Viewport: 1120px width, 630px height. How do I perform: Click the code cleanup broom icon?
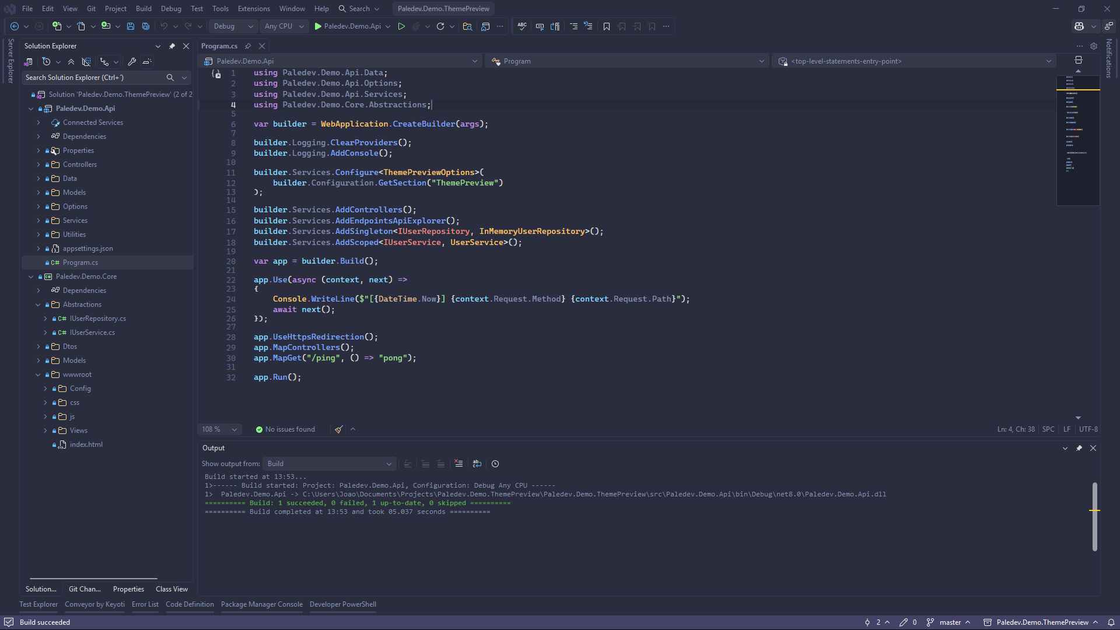(x=338, y=429)
